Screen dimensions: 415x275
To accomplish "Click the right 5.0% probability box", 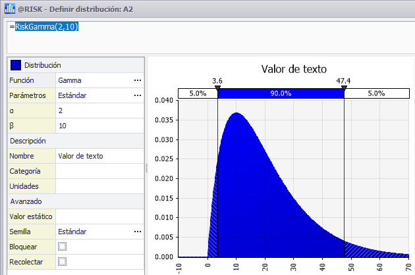I will click(x=376, y=93).
